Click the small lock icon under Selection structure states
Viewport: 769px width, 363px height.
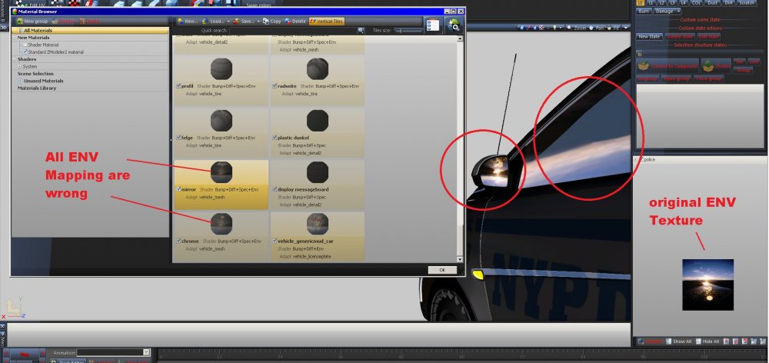click(x=639, y=54)
